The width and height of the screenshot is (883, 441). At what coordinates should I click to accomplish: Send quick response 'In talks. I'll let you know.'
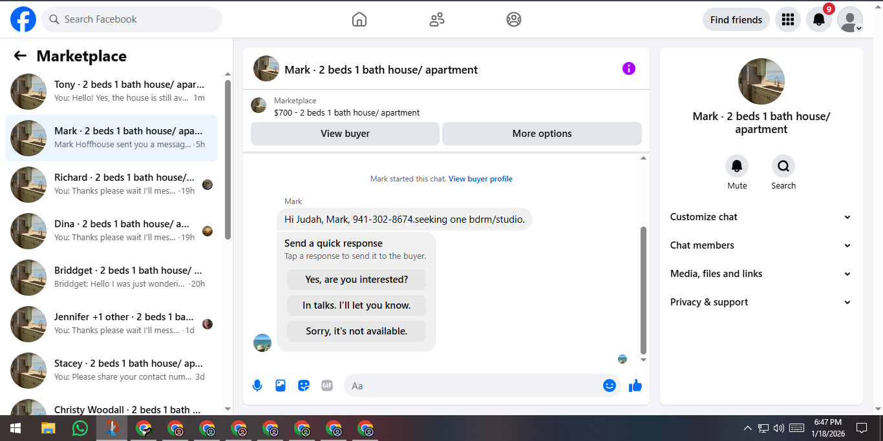[356, 305]
